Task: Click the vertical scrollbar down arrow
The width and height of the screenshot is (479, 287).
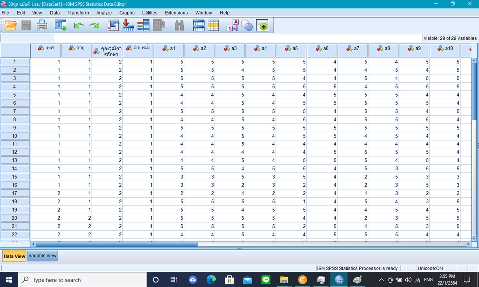Action: click(474, 239)
